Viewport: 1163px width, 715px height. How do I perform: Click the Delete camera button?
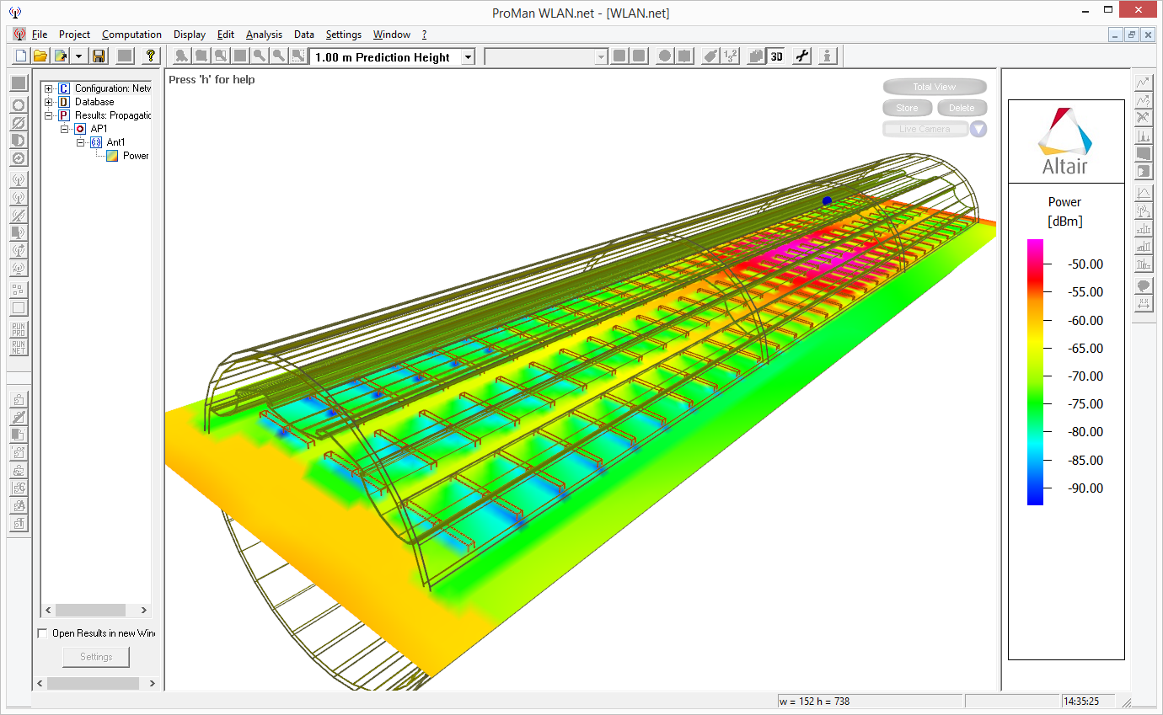pyautogui.click(x=962, y=108)
